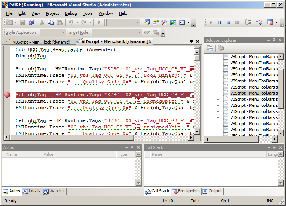
Task: Toggle auto-hide pin on Autos panel
Action: tap(132, 147)
